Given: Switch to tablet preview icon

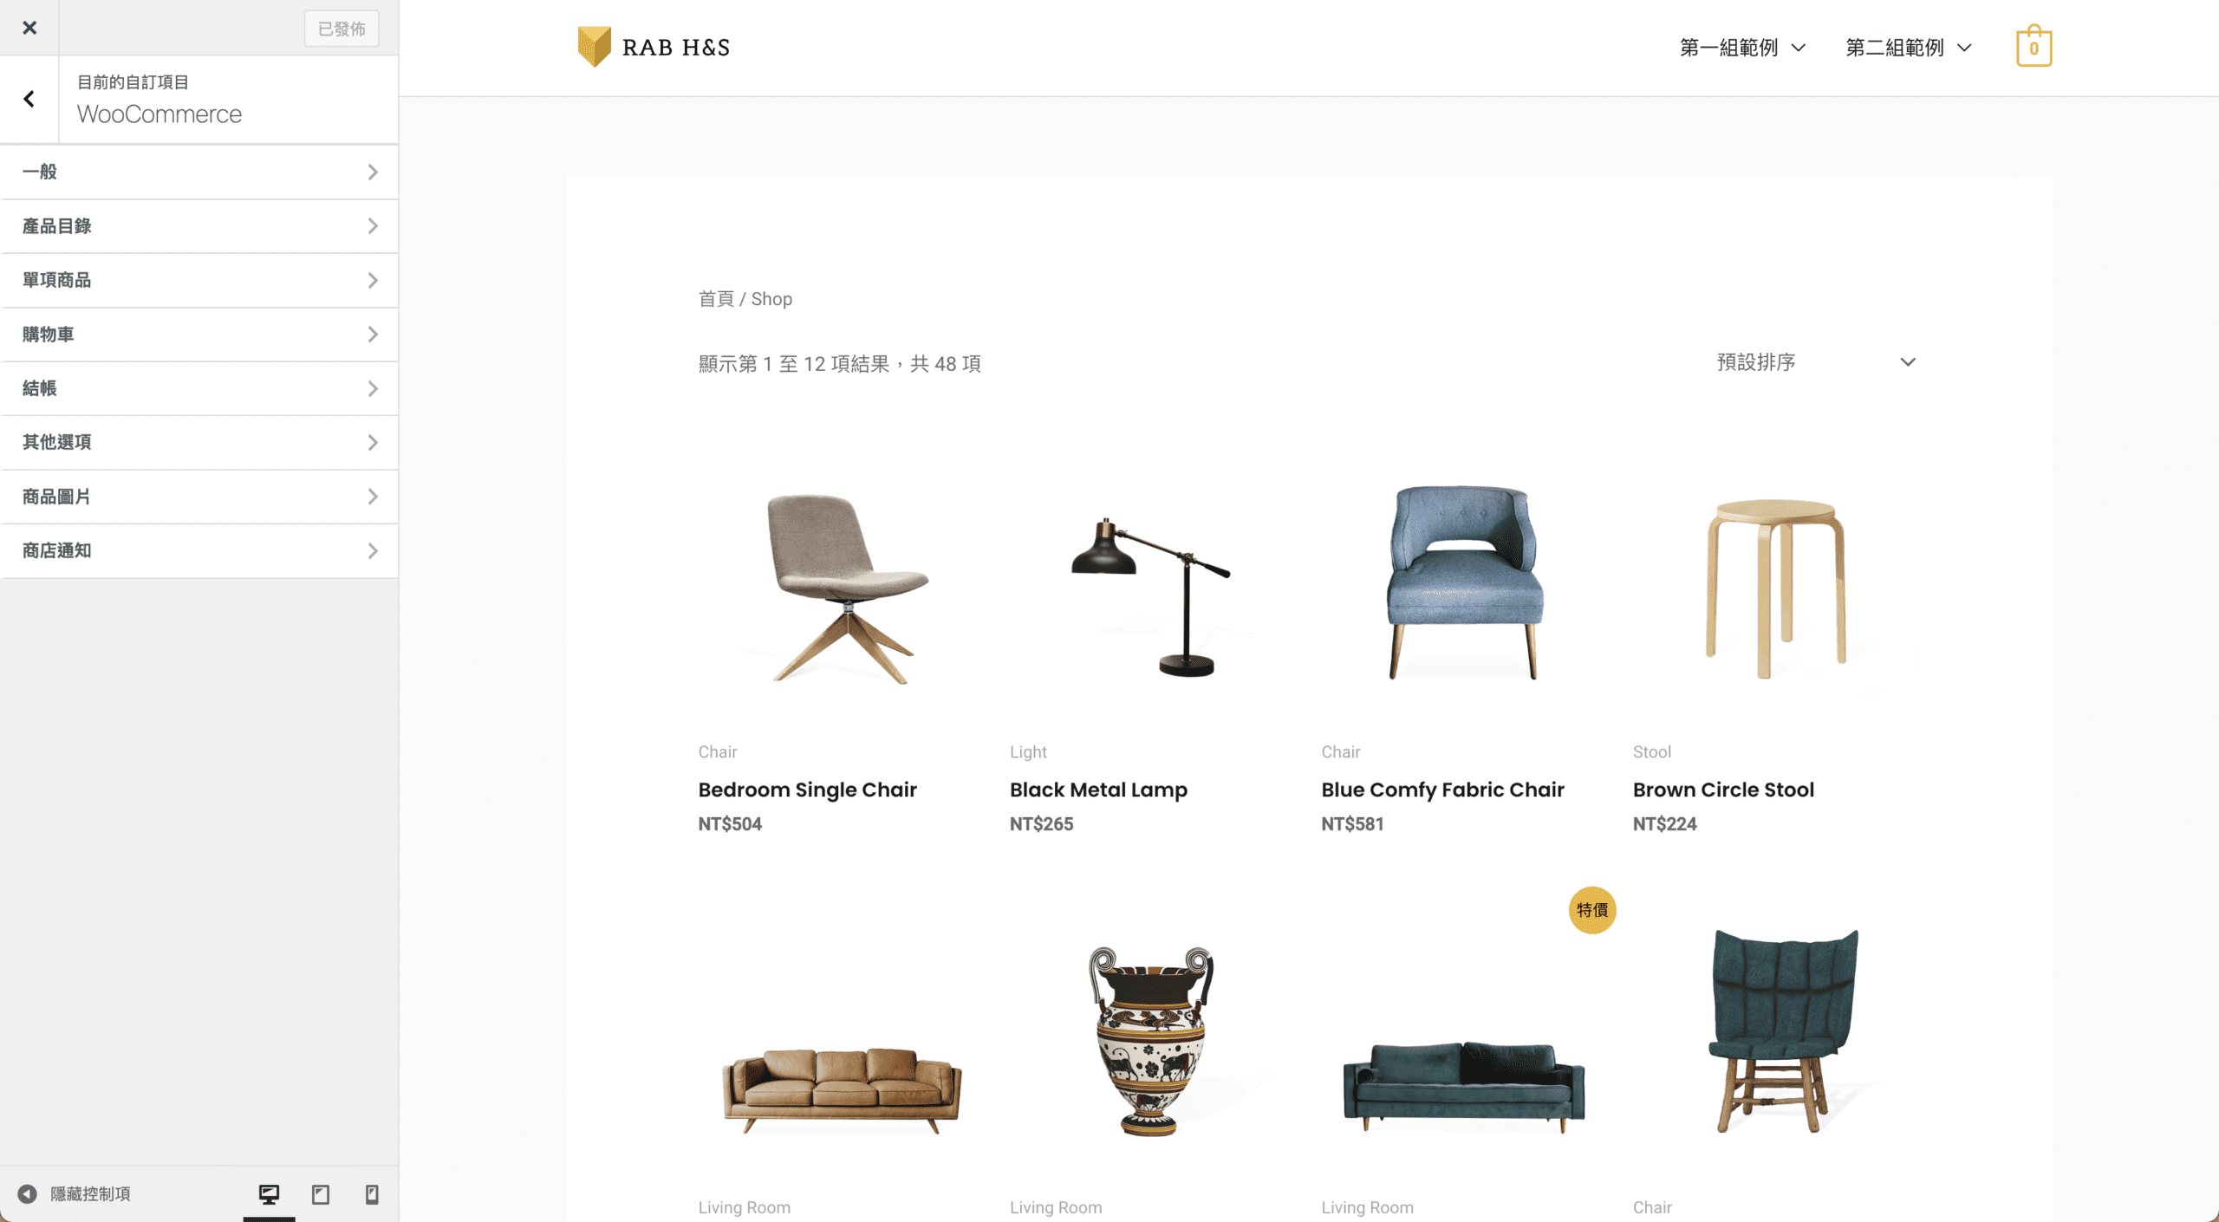Looking at the screenshot, I should pyautogui.click(x=321, y=1194).
